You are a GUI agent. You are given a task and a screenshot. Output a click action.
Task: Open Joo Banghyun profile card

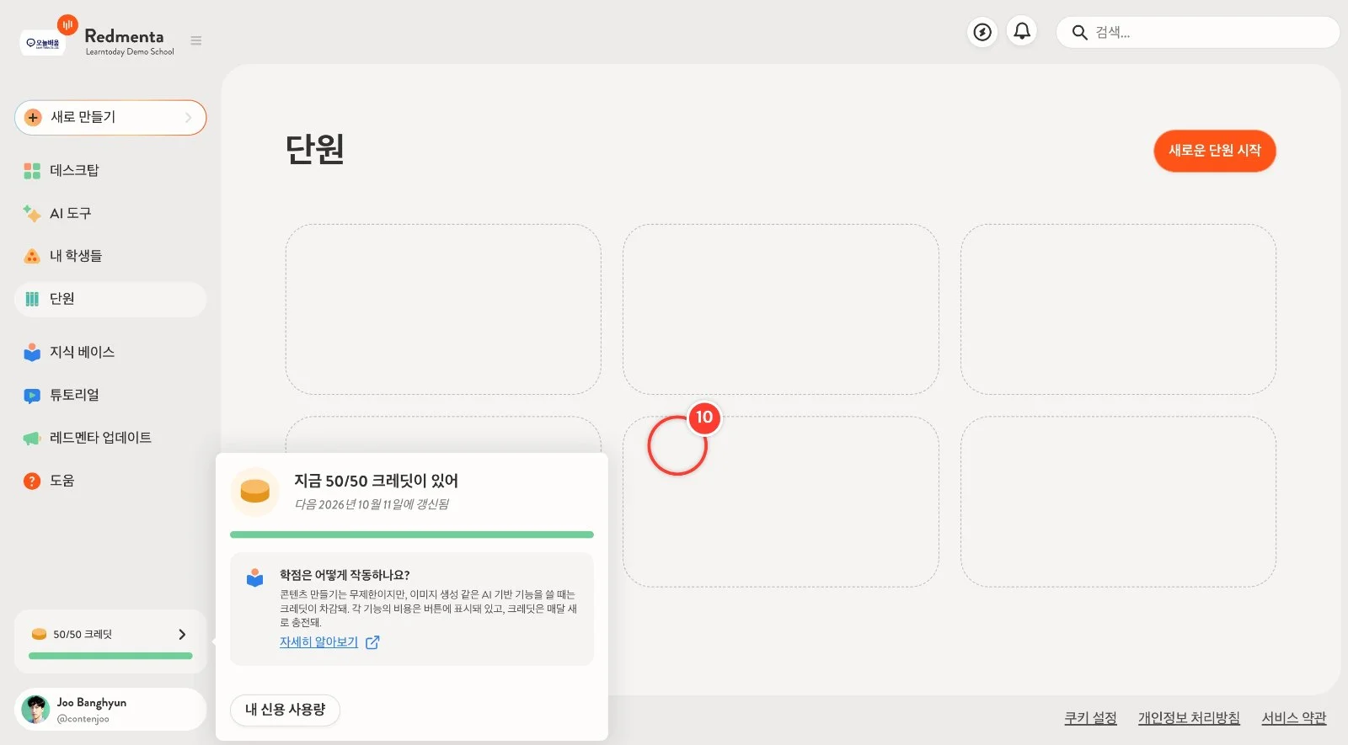(110, 710)
